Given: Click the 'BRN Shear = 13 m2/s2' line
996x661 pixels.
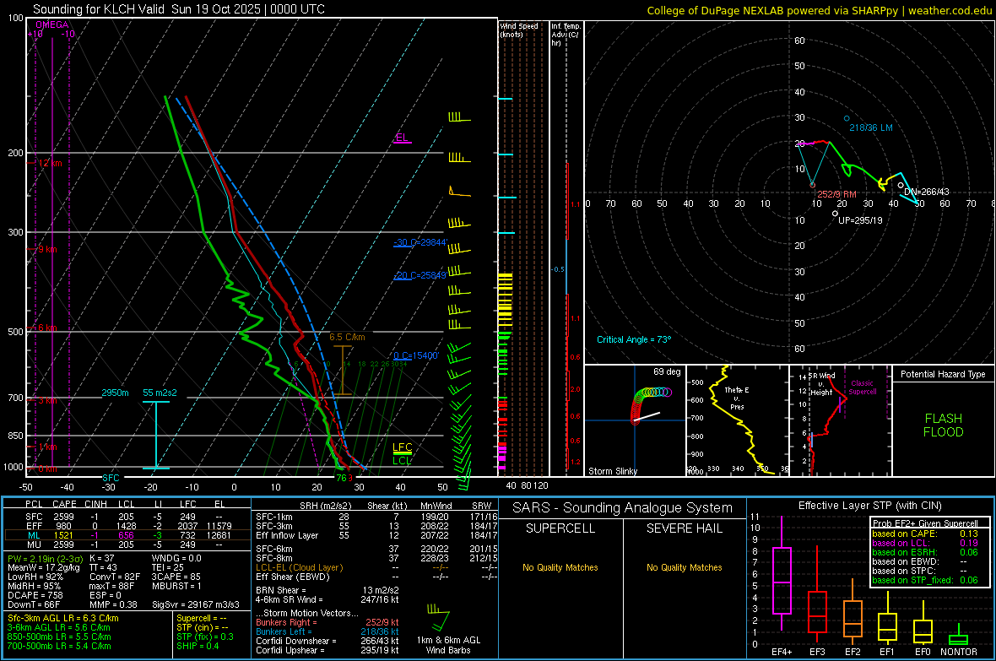Looking at the screenshot, I should [327, 590].
